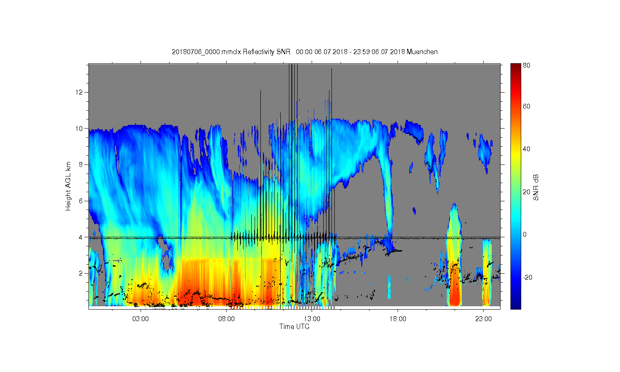Click the '10' height tick label
This screenshot has width=620, height=372.
(79, 128)
